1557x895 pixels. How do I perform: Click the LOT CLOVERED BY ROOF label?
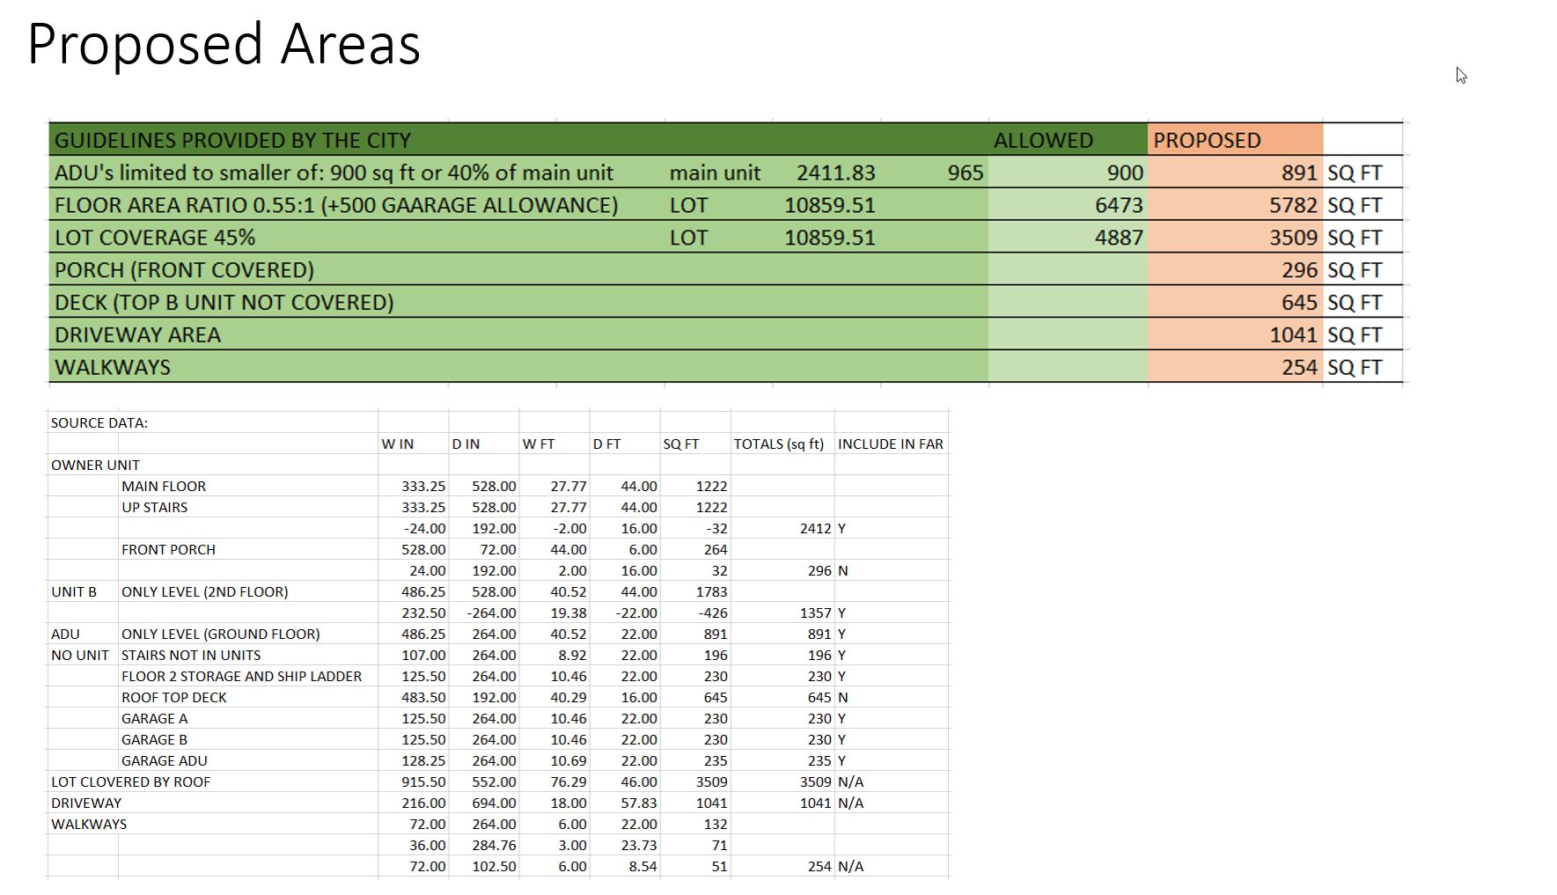(x=130, y=781)
